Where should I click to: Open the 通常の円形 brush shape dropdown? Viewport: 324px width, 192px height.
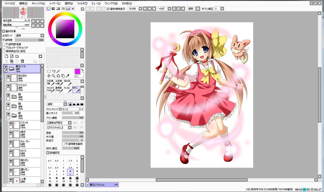[59, 123]
